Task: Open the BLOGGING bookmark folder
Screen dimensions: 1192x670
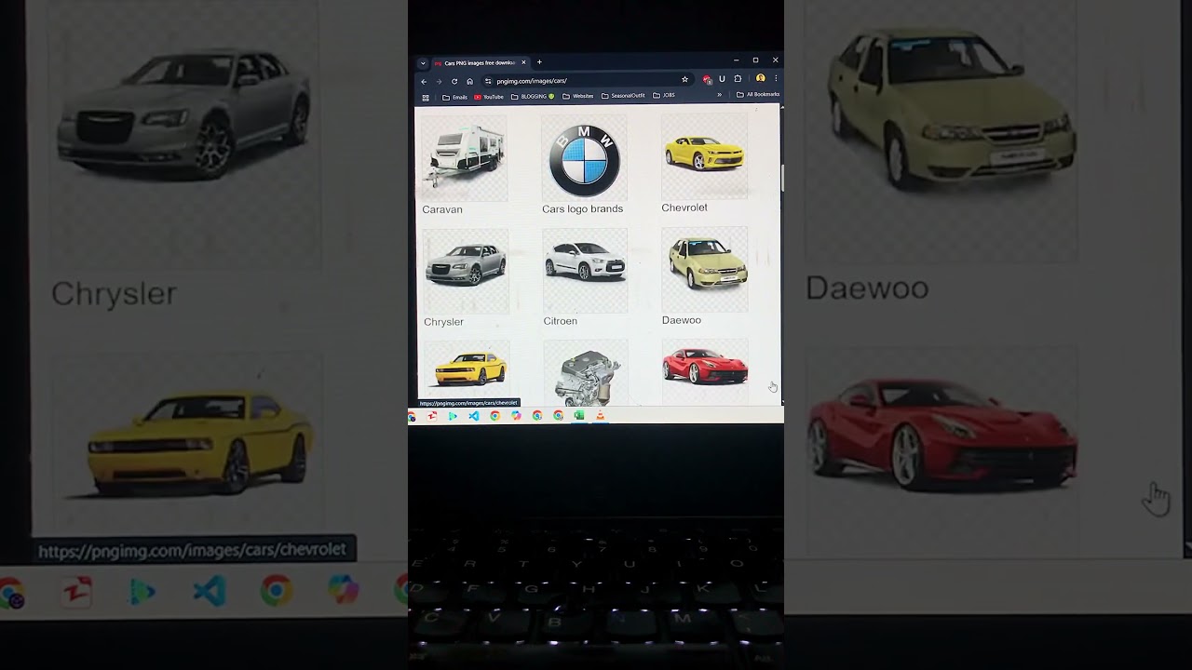Action: click(533, 96)
